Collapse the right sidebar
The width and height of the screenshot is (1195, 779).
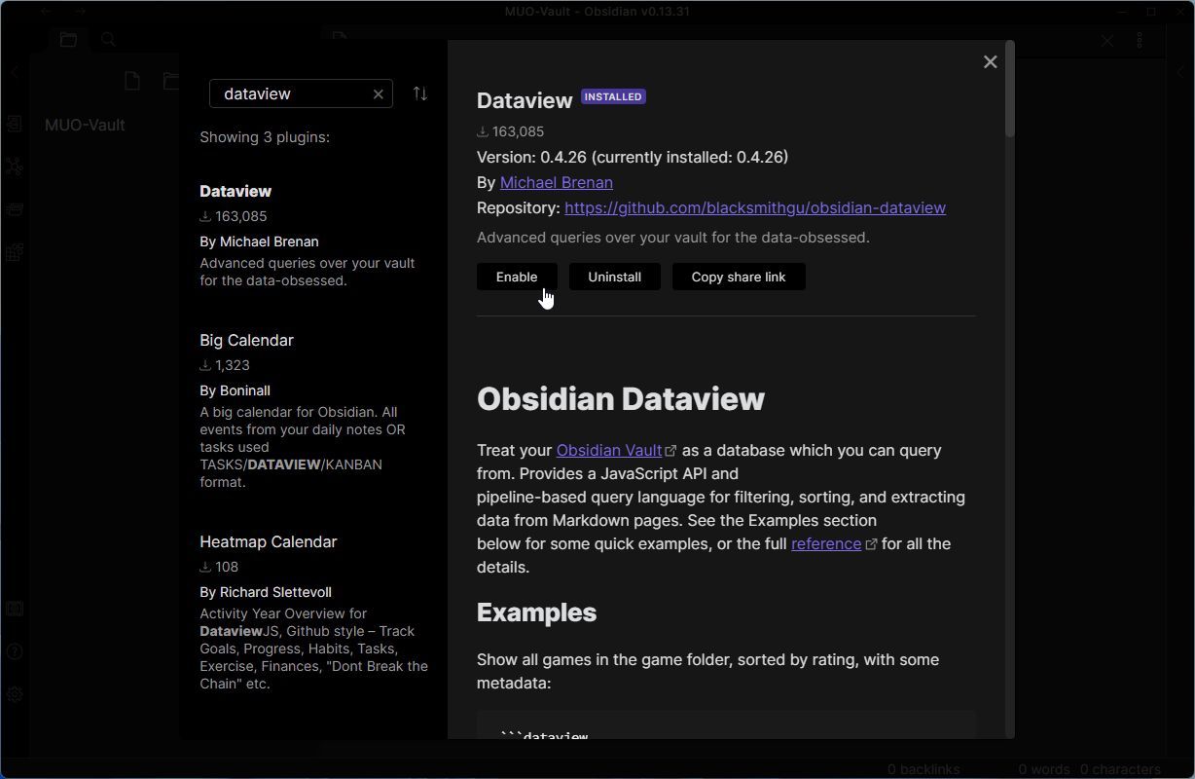[1180, 72]
